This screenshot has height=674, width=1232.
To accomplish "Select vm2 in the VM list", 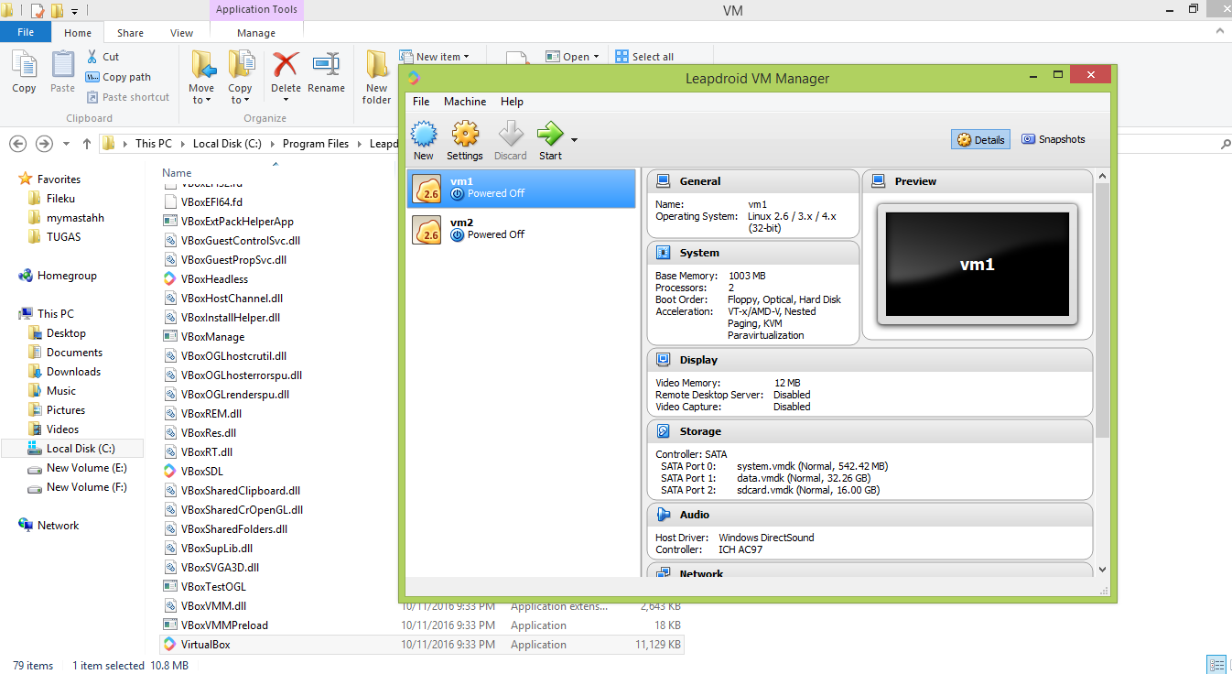I will pyautogui.click(x=521, y=229).
